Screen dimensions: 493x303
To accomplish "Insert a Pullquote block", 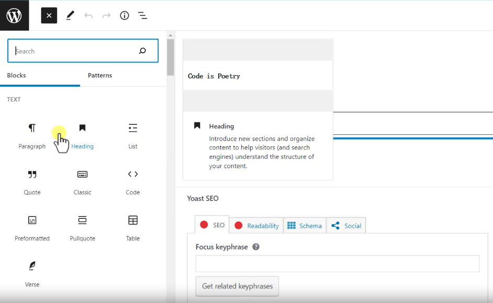I will pyautogui.click(x=82, y=227).
